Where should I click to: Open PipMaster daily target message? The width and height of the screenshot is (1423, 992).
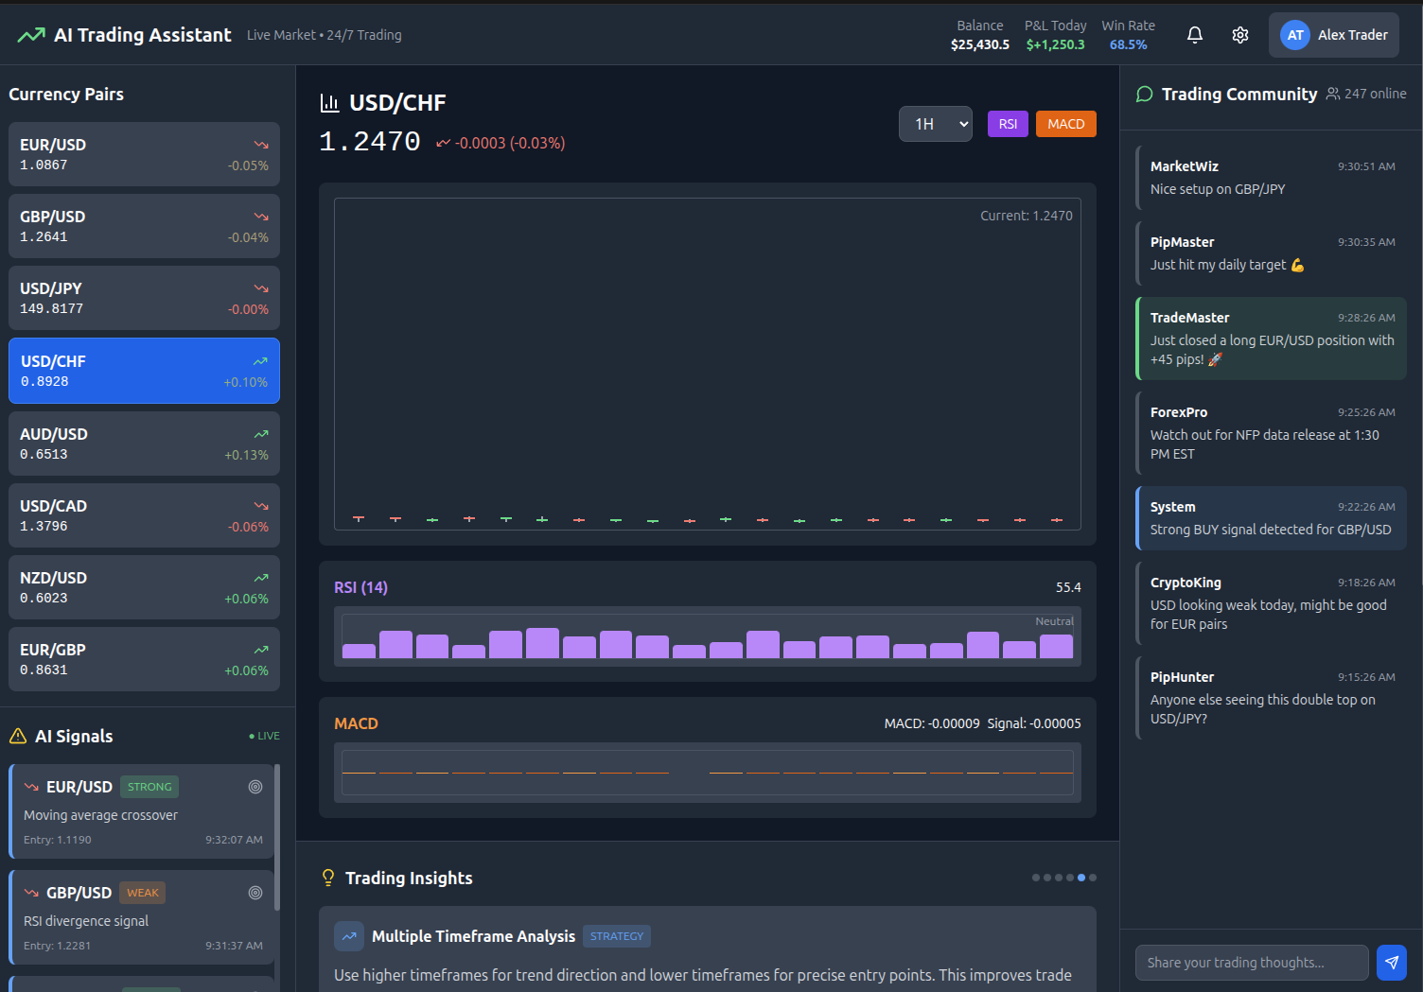pyautogui.click(x=1271, y=253)
